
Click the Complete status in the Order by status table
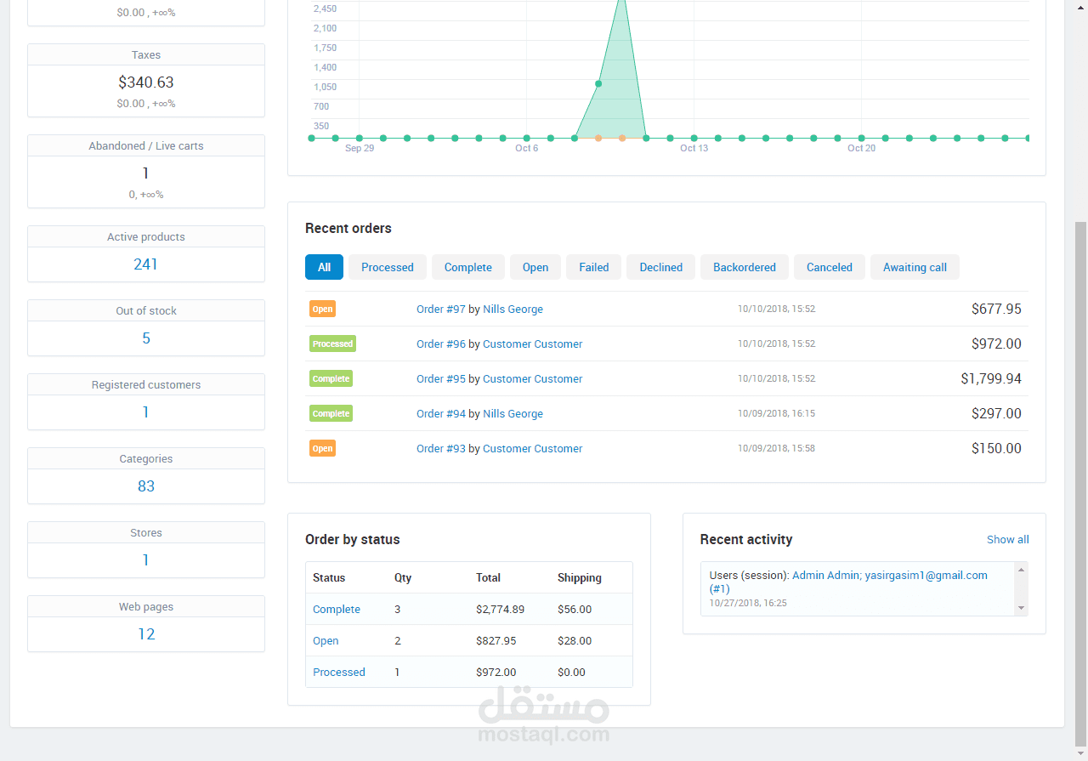click(337, 609)
